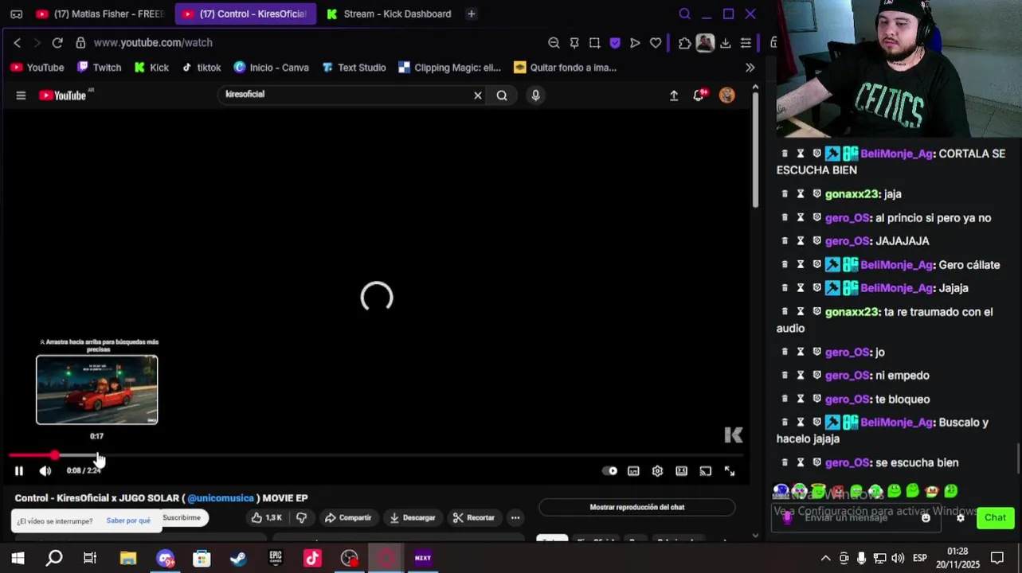This screenshot has height=573, width=1022.
Task: Open the Kick bookmark
Action: coord(151,68)
